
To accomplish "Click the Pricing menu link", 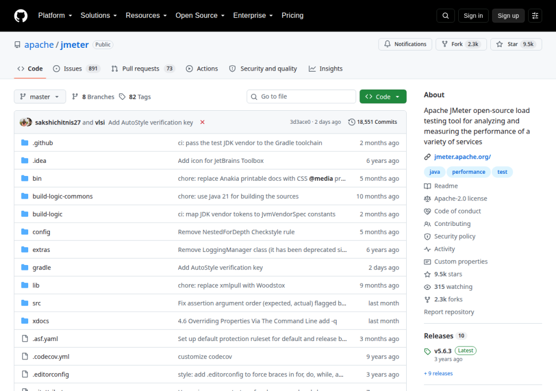I will (x=293, y=16).
